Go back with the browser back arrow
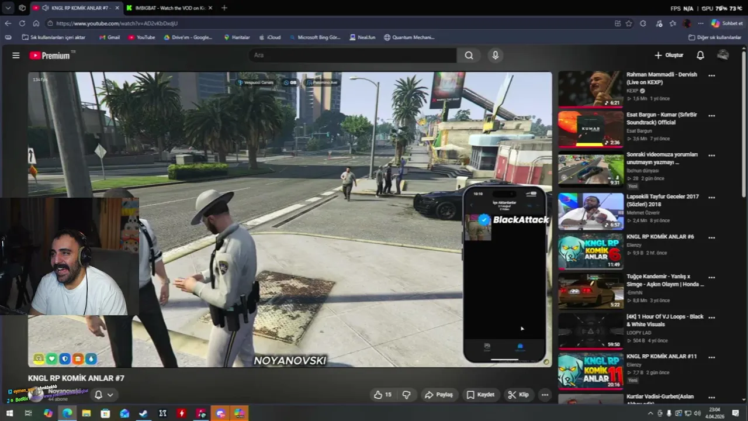This screenshot has height=421, width=748. [8, 23]
